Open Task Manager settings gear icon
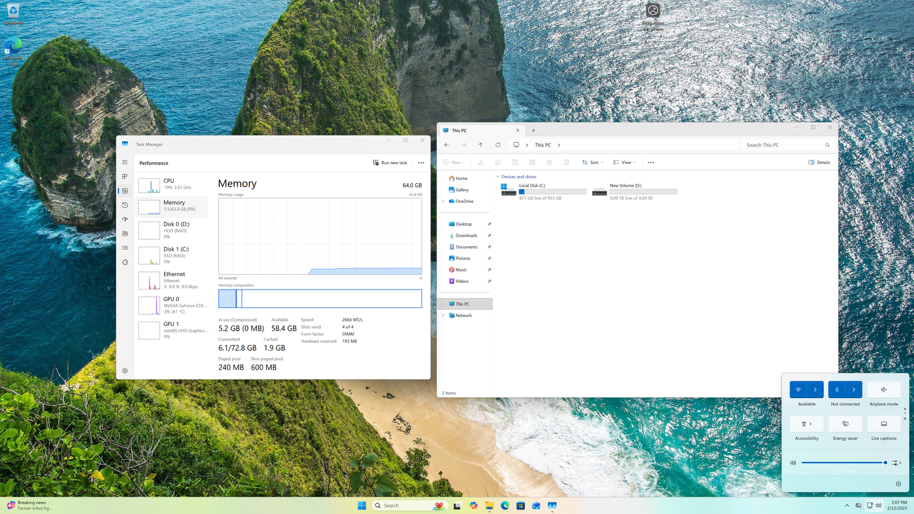Viewport: 914px width, 514px height. click(x=125, y=371)
